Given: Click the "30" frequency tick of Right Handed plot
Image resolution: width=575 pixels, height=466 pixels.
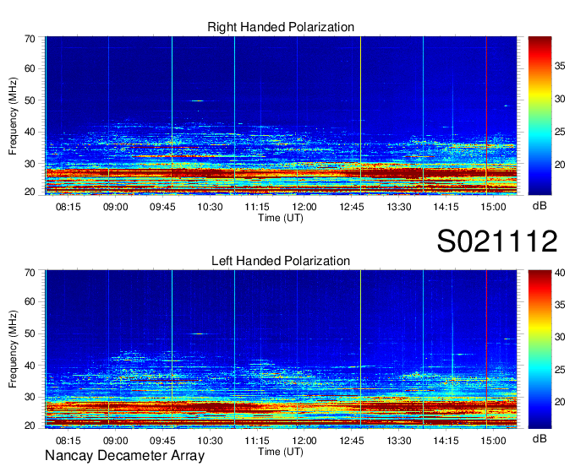Looking at the screenshot, I should pyautogui.click(x=30, y=164).
